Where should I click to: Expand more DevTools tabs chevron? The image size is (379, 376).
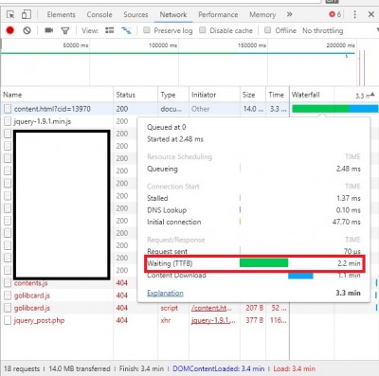(x=289, y=14)
